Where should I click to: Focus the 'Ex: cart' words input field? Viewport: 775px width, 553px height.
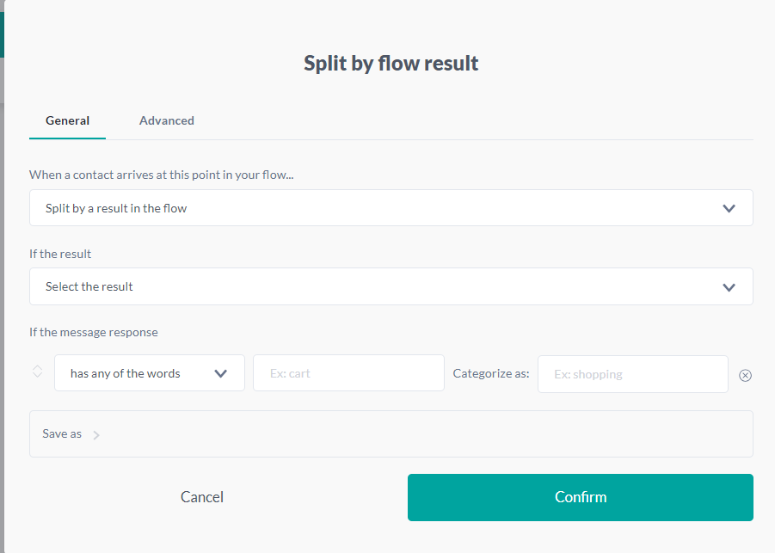point(348,374)
